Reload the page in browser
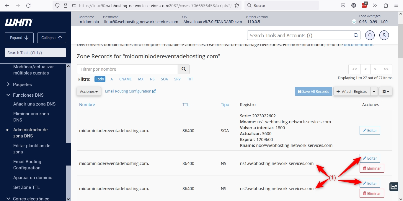The image size is (403, 201). [x=28, y=6]
